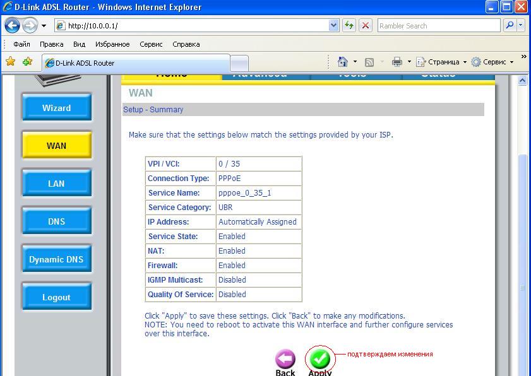Click the RSS feeds icon
This screenshot has height=376, width=531.
(369, 62)
